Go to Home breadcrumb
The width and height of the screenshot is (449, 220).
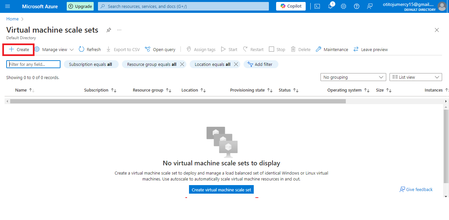[12, 19]
